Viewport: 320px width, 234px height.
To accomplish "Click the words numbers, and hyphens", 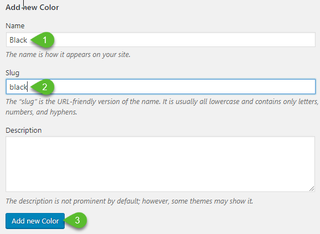I will pyautogui.click(x=41, y=112).
